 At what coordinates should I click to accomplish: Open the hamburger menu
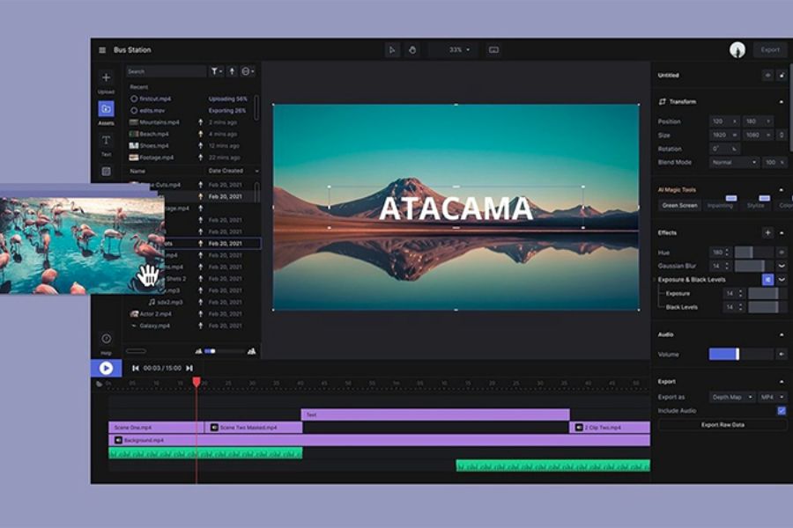(x=102, y=50)
